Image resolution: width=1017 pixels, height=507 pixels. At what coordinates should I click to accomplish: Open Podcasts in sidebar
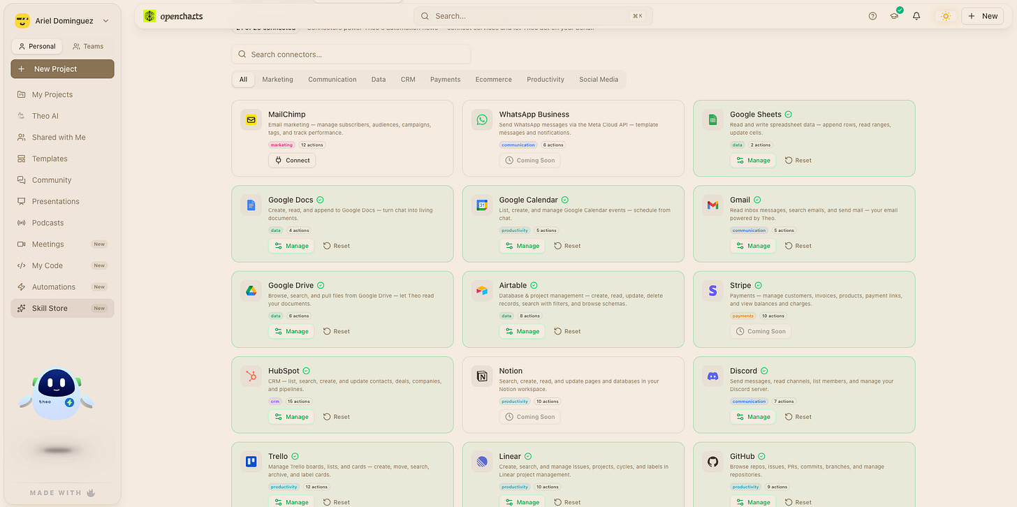[62, 223]
